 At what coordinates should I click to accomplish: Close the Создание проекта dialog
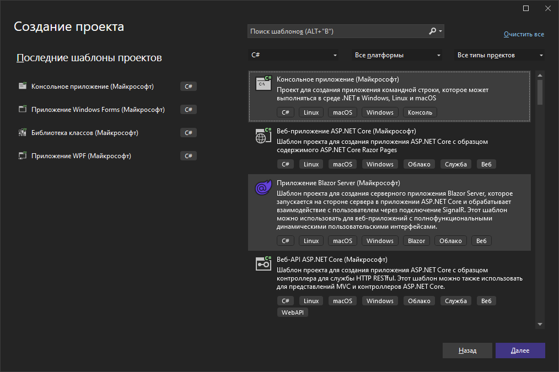(548, 8)
